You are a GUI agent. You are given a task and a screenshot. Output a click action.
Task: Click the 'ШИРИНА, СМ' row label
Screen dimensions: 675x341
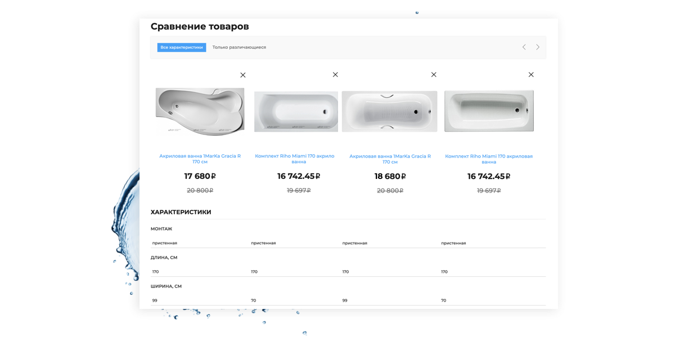click(166, 286)
